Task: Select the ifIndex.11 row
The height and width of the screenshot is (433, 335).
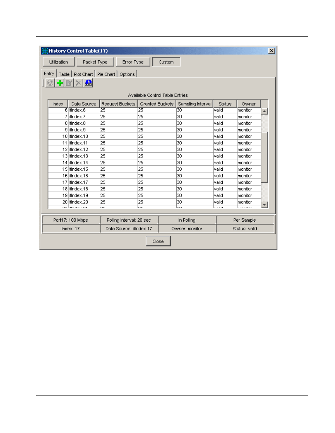Action: 155,143
